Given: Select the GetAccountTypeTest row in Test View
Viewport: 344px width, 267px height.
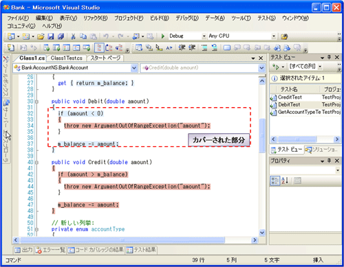Looking at the screenshot, I should click(305, 112).
